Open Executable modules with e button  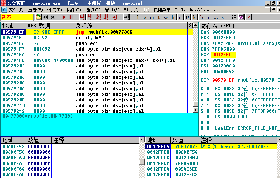(145, 17)
